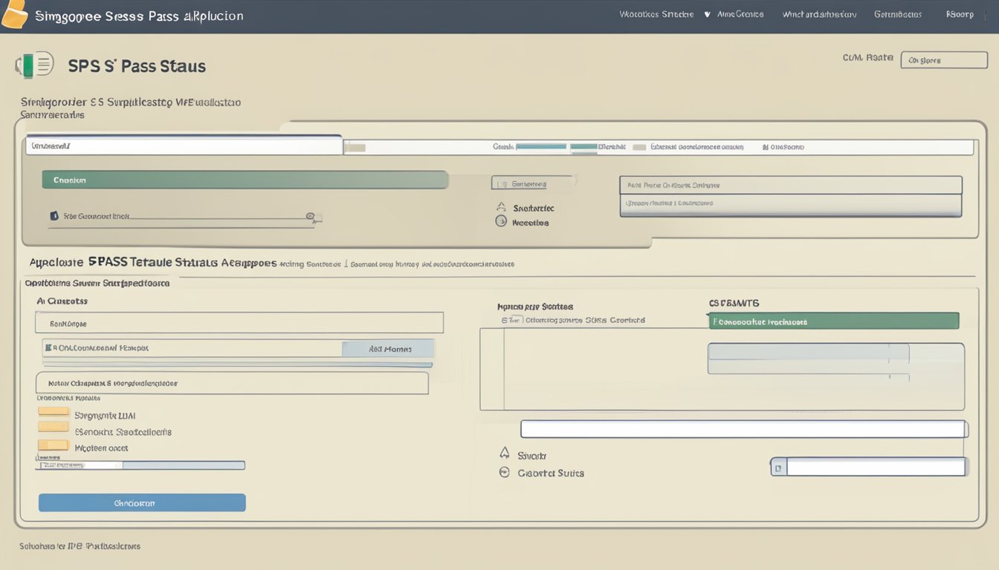Open footer link 'Sduohaas le IPE Pratlasiclrcxs'

click(80, 546)
